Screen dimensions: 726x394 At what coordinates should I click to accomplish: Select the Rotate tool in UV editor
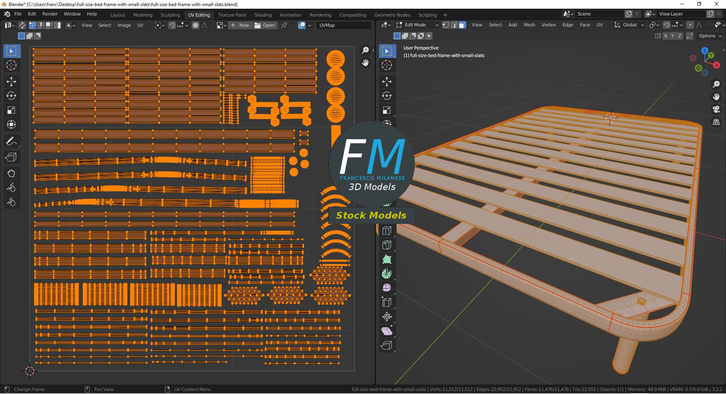click(x=11, y=96)
